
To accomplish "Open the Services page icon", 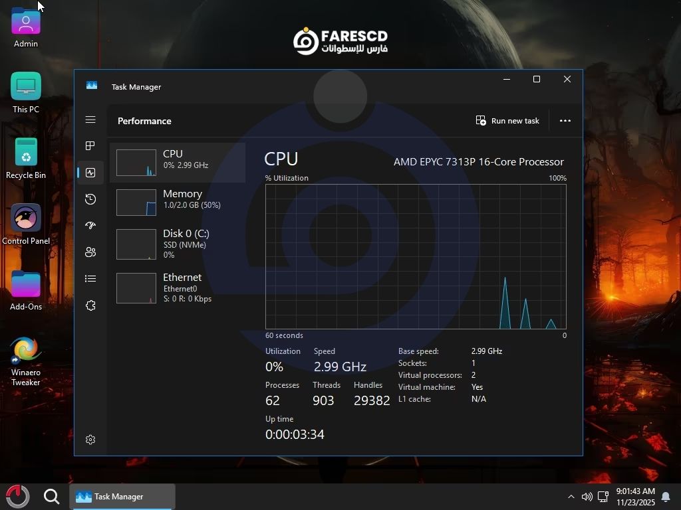I will pos(90,305).
